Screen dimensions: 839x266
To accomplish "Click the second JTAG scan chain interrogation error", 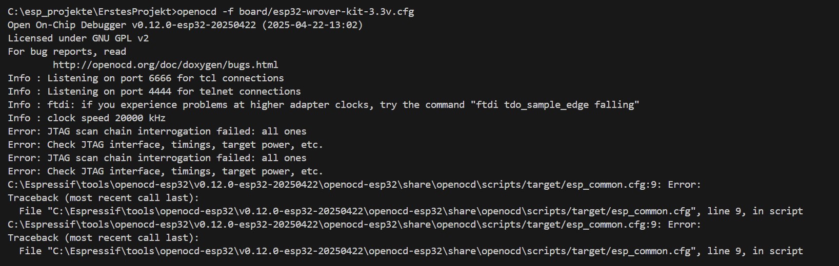I will pyautogui.click(x=157, y=158).
